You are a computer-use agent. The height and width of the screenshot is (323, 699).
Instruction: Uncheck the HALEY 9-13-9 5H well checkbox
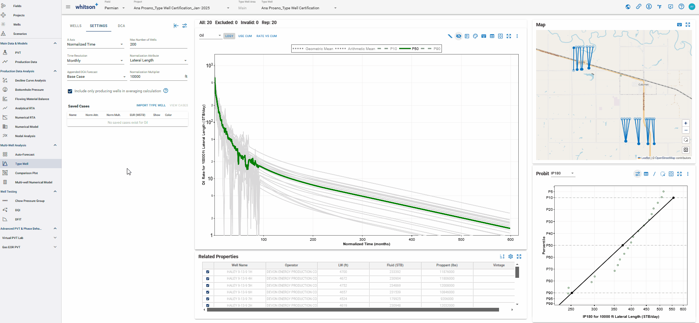click(207, 286)
